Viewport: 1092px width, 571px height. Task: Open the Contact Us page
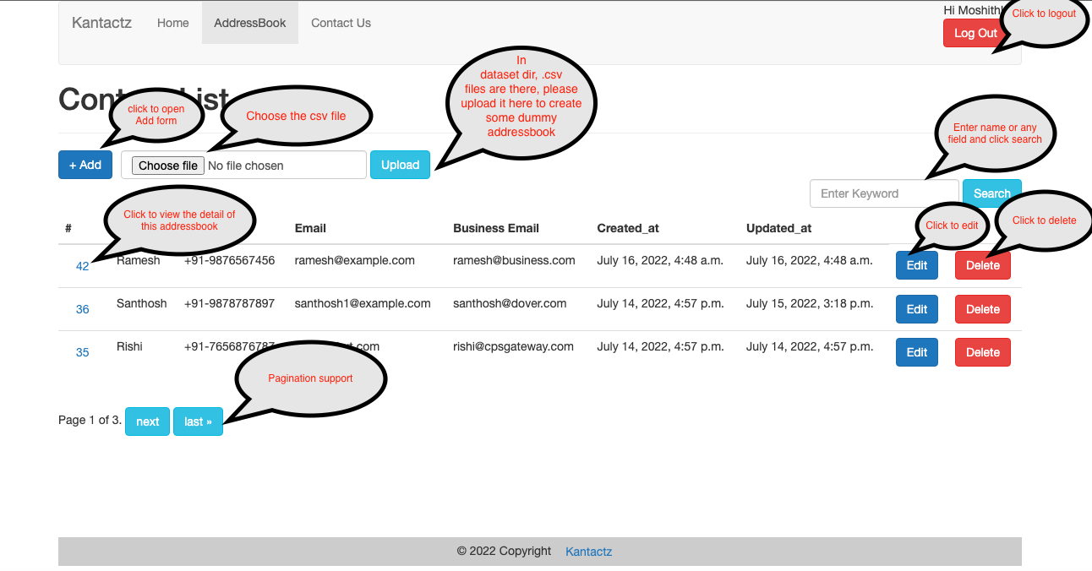pos(341,23)
